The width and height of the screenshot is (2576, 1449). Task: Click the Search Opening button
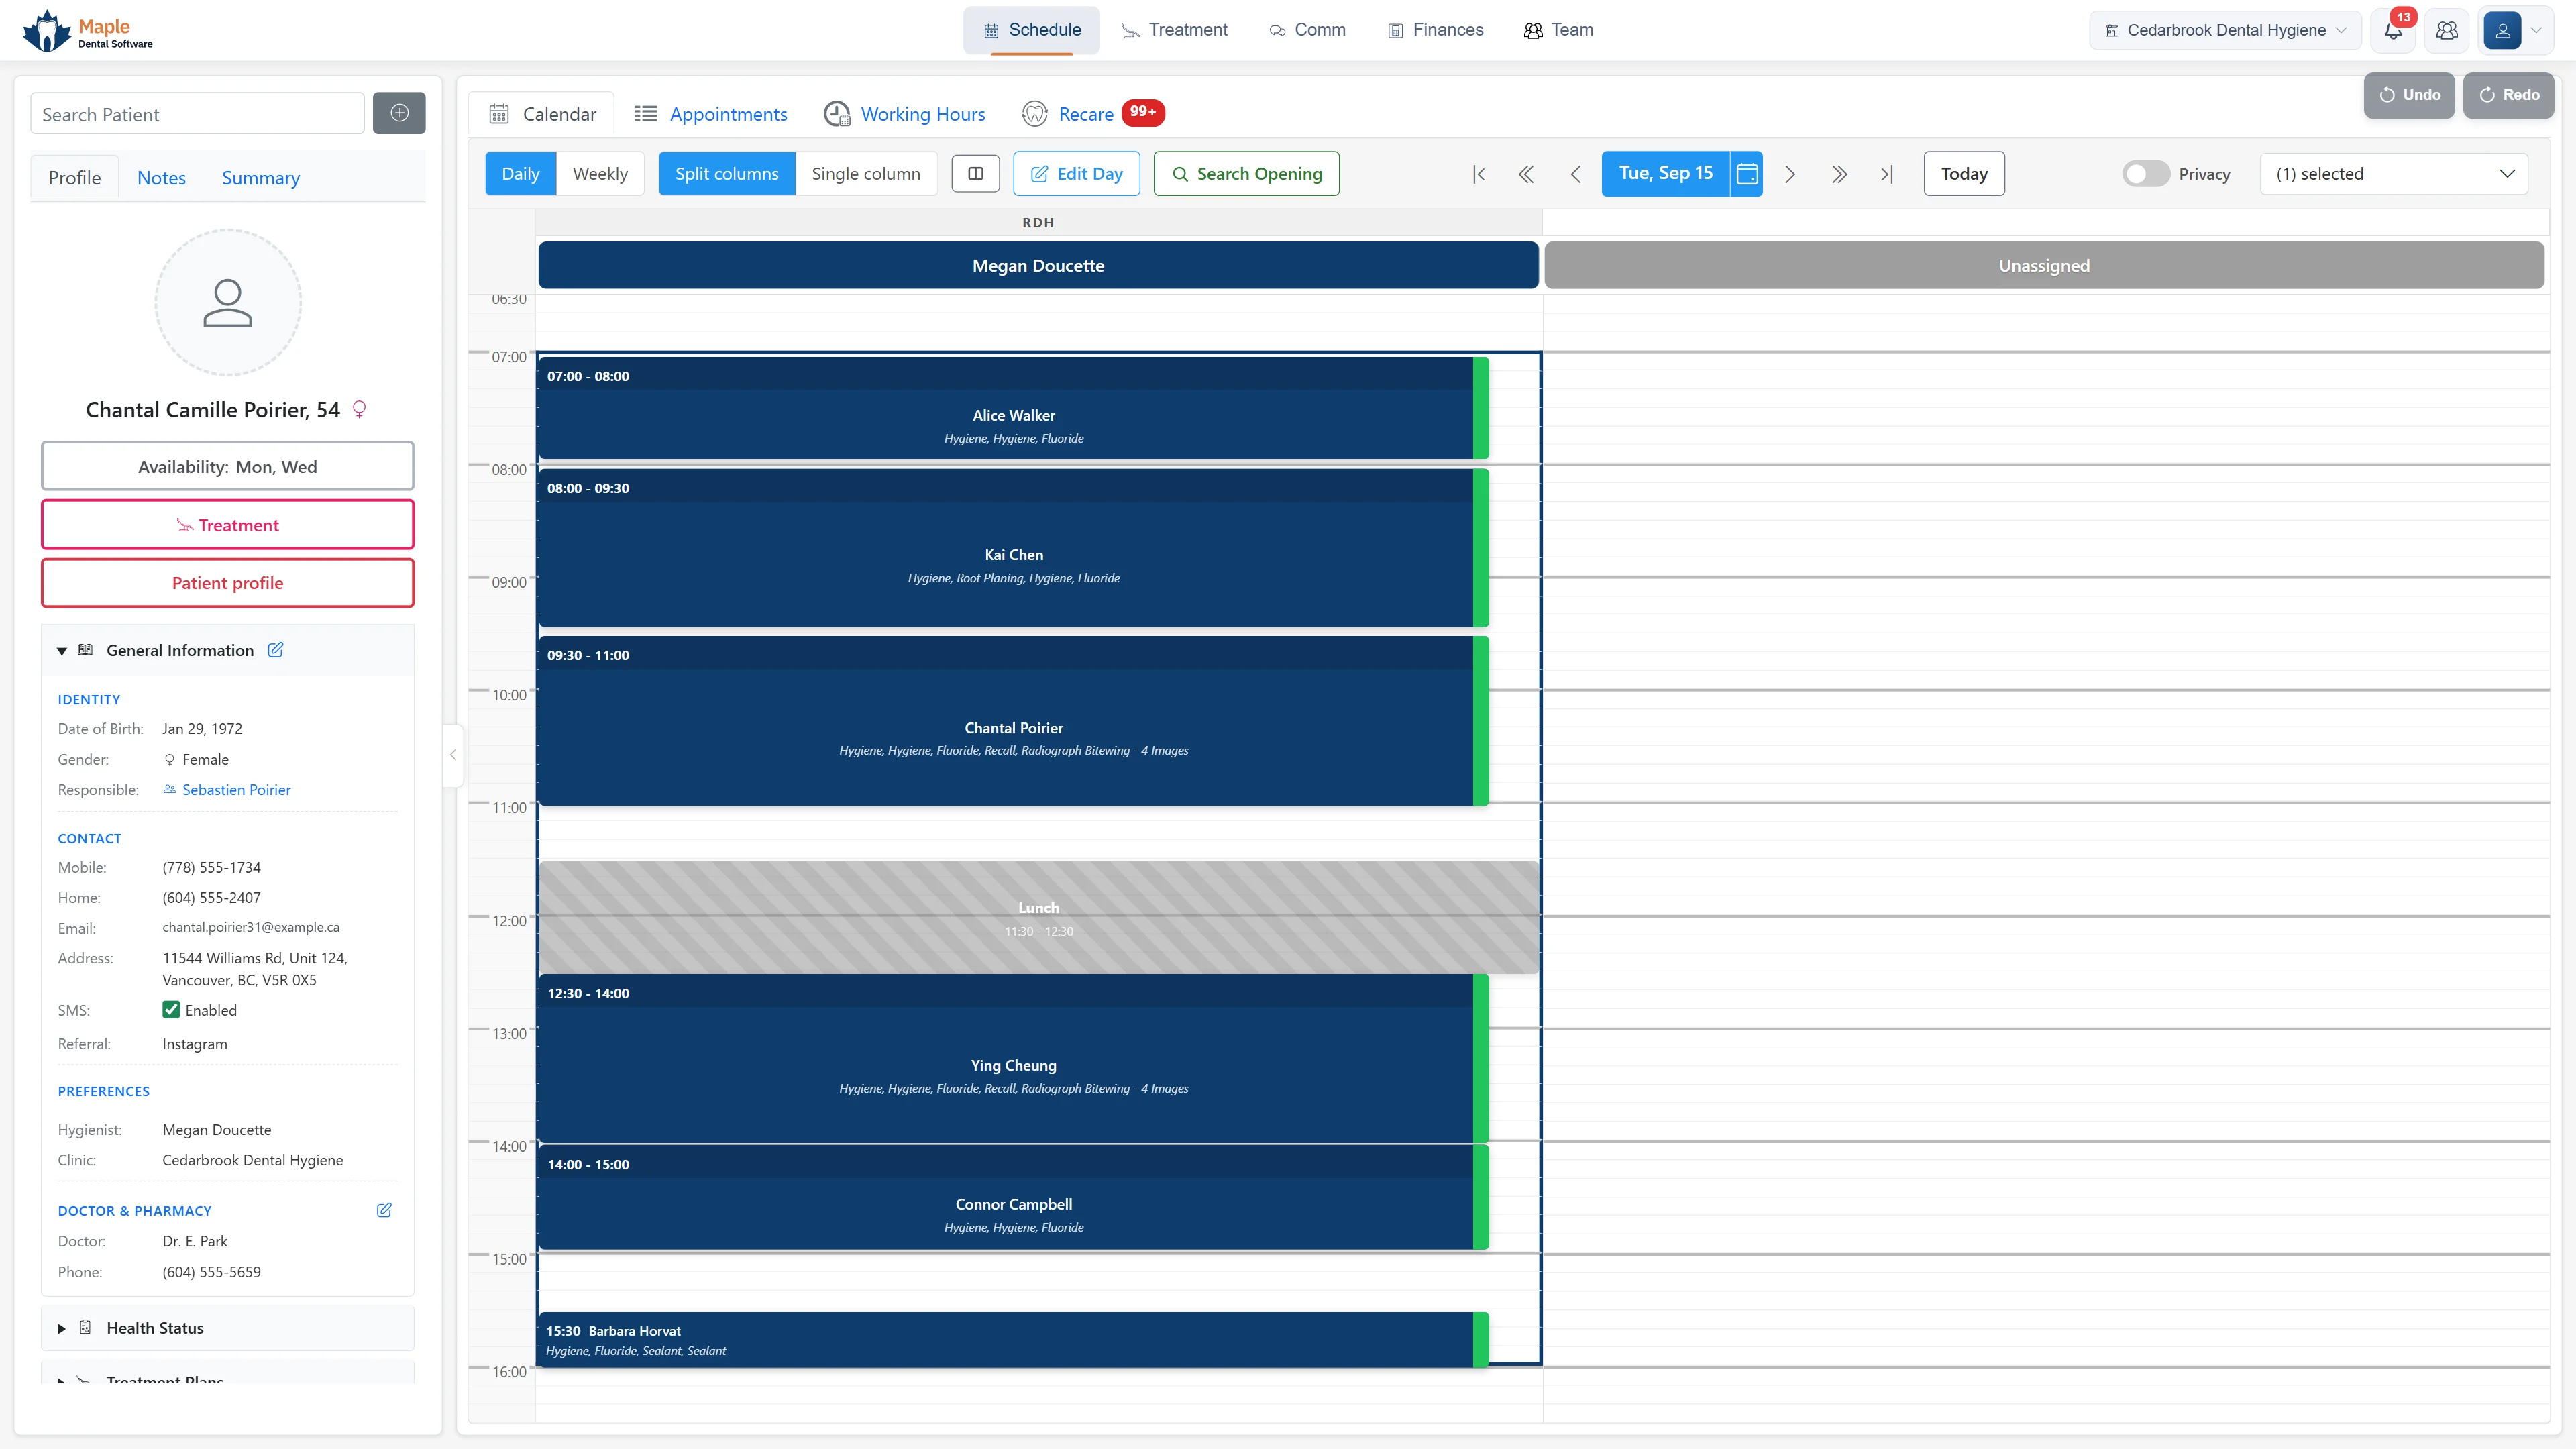(x=1246, y=174)
